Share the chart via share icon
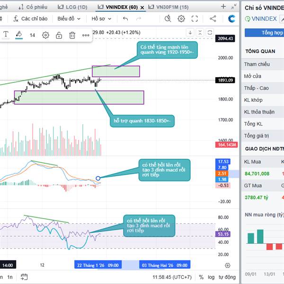 point(213,18)
